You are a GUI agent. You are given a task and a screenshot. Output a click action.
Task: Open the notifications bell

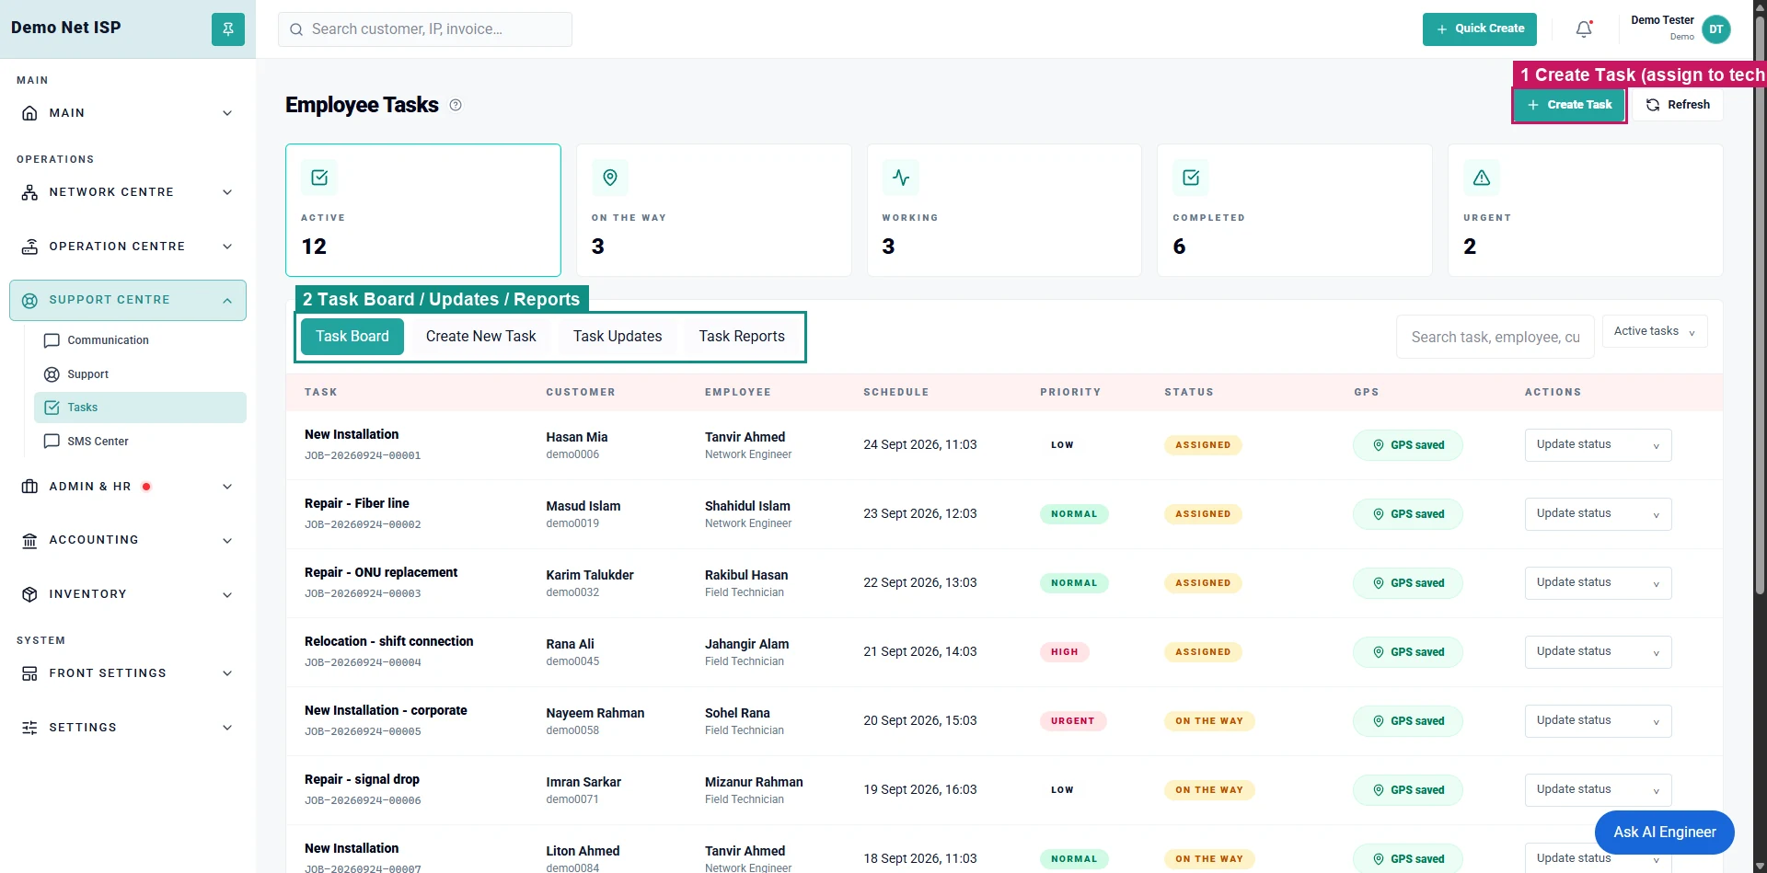(1584, 29)
